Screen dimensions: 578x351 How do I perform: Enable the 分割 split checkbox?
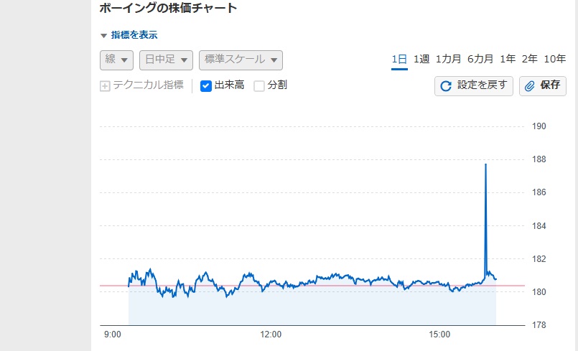pyautogui.click(x=259, y=86)
